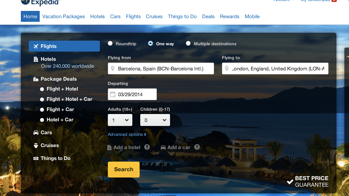Click the Flying from input field
The height and width of the screenshot is (196, 349).
point(160,68)
